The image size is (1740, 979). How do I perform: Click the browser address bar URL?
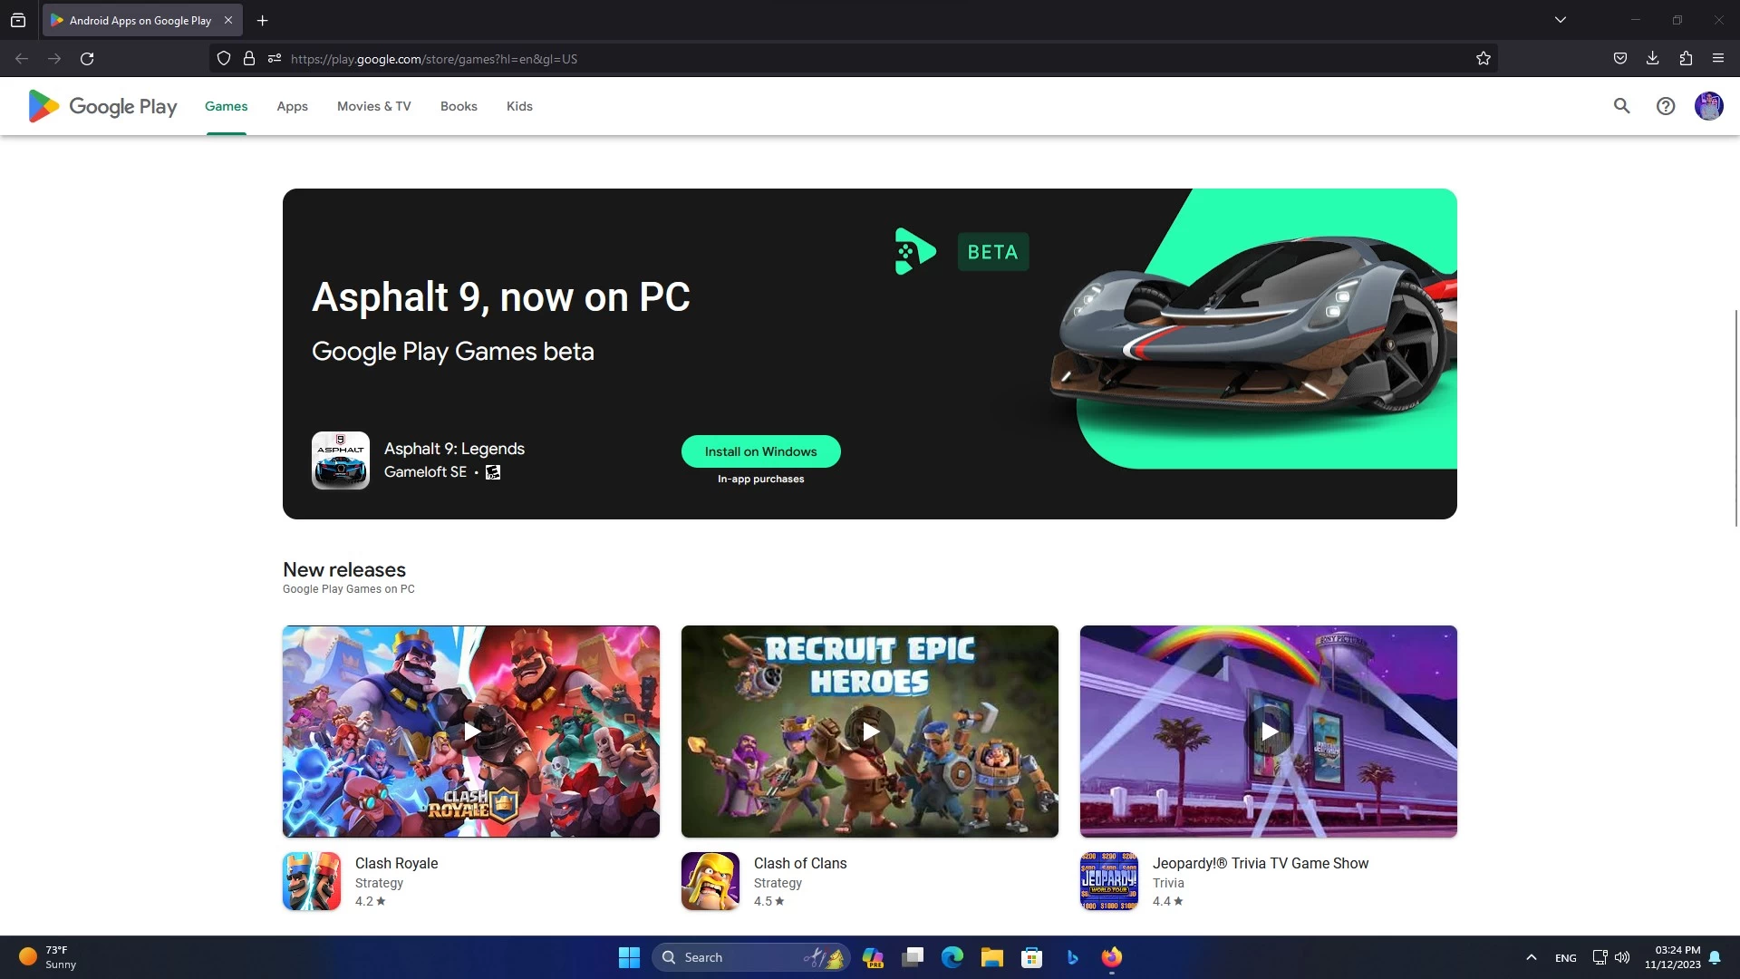point(433,59)
